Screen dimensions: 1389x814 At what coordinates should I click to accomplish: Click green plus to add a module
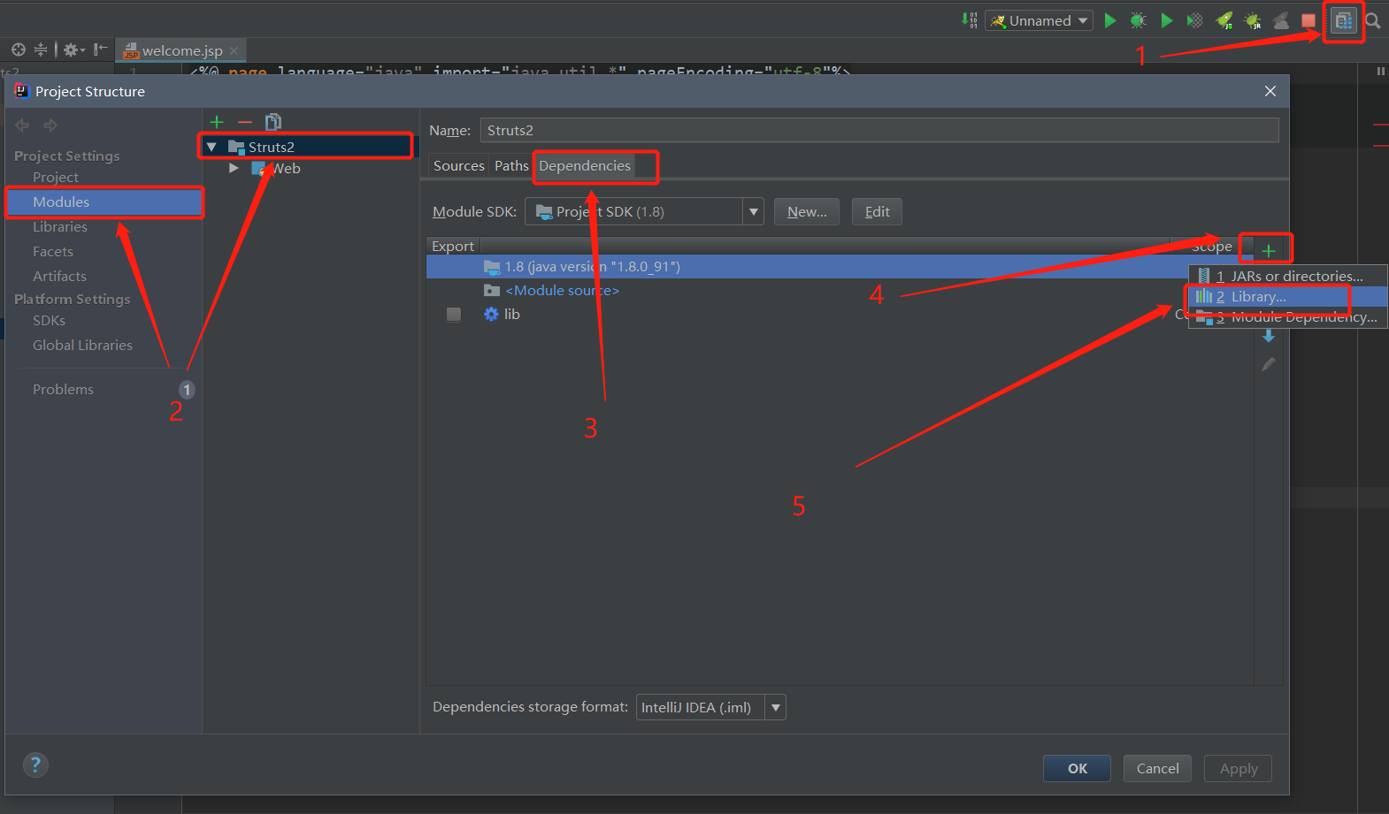(x=217, y=122)
